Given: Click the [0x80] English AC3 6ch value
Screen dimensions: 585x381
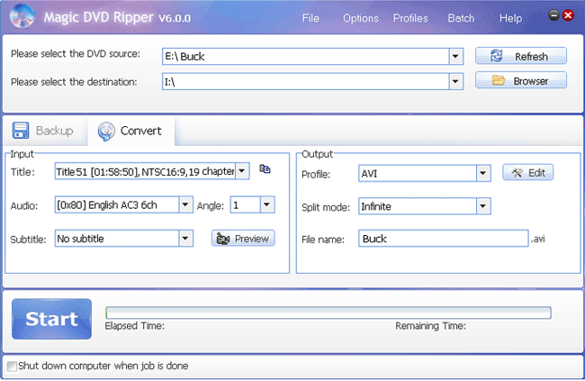Looking at the screenshot, I should [117, 204].
